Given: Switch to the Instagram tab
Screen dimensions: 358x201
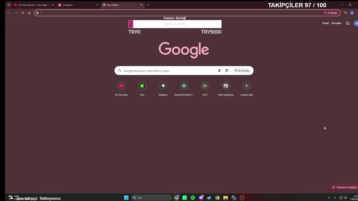Looking at the screenshot, I should click(78, 5).
